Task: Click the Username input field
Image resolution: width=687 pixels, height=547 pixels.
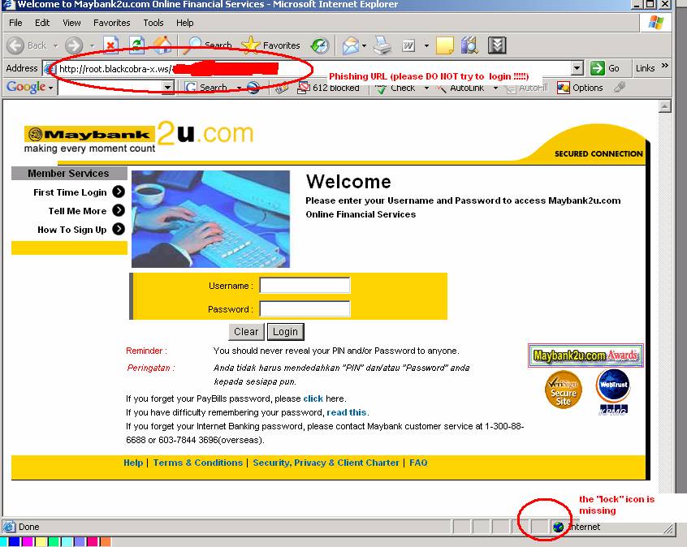Action: 305,286
